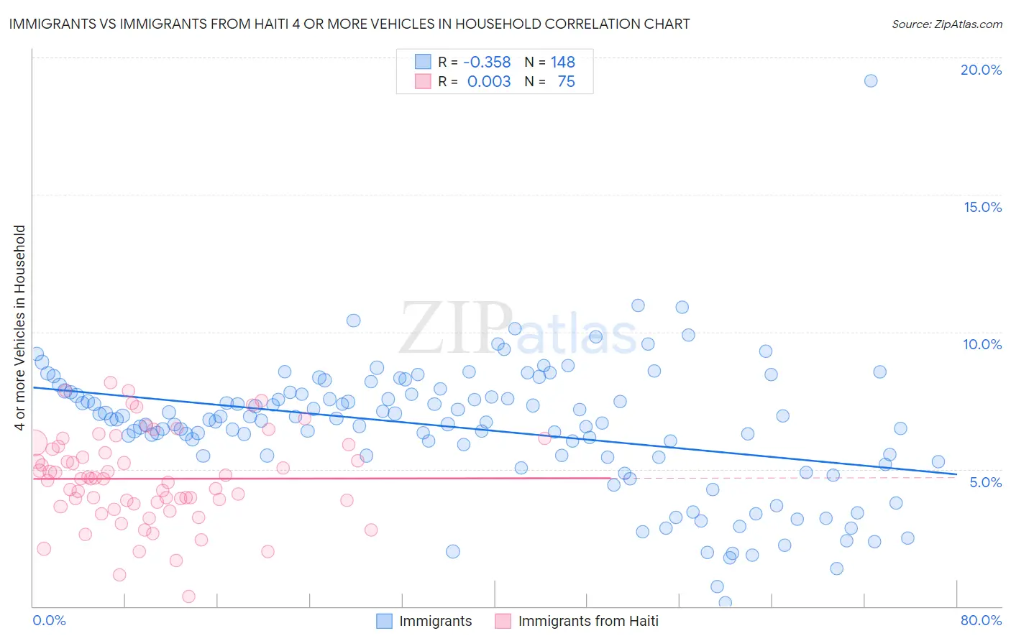Click the blue Immigrants legend swatch at bottom
This screenshot has height=641, width=1011.
coord(385,621)
